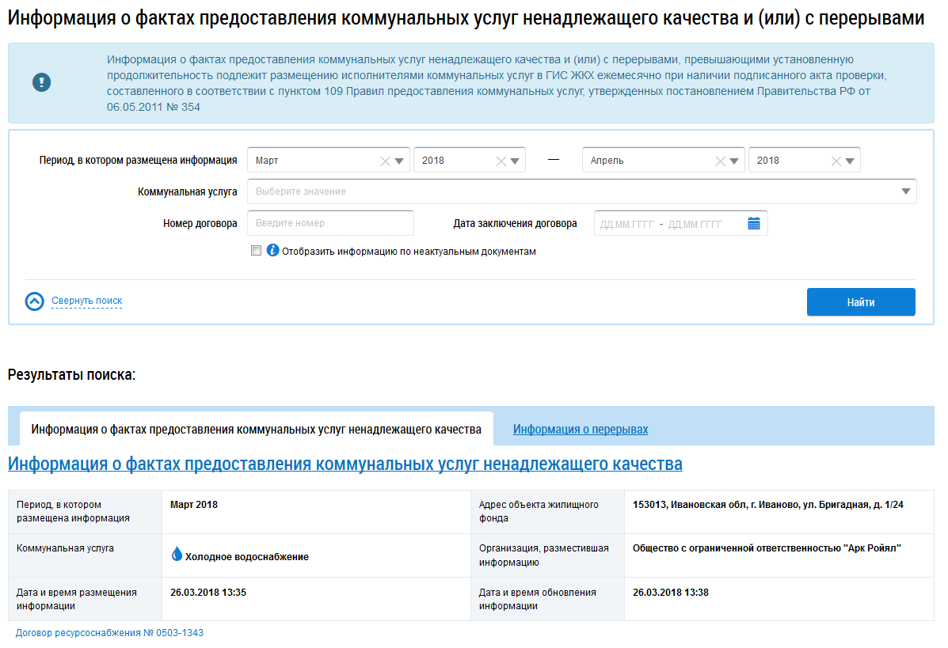Viewport: 948px width, 648px height.
Task: Open the start year dropdown arrow
Action: [516, 161]
